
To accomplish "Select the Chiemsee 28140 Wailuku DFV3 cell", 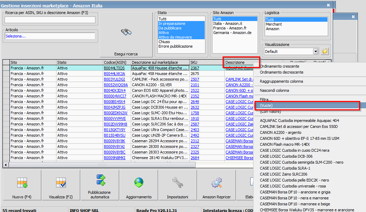I will 160,158.
